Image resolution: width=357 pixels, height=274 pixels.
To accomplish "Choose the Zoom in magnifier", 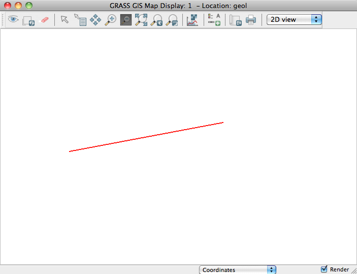I will (x=110, y=20).
